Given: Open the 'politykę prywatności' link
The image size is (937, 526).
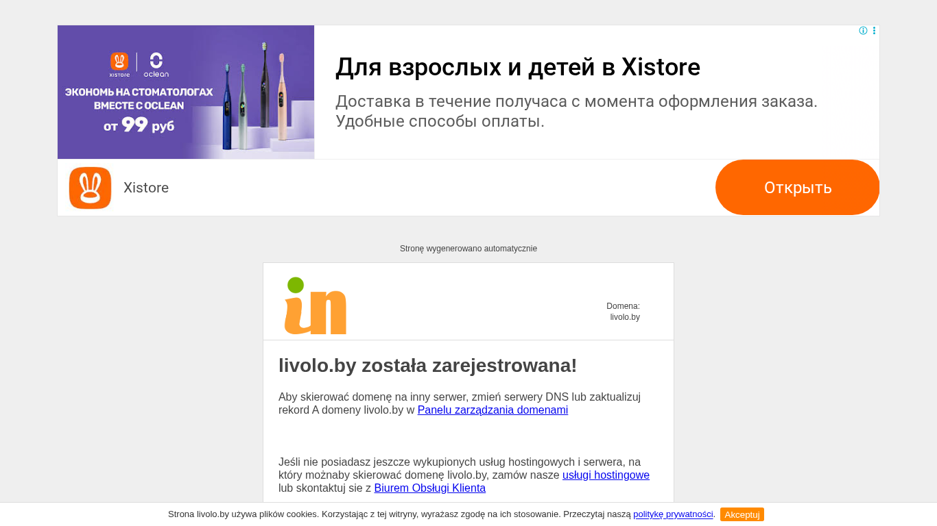Looking at the screenshot, I should tap(673, 514).
